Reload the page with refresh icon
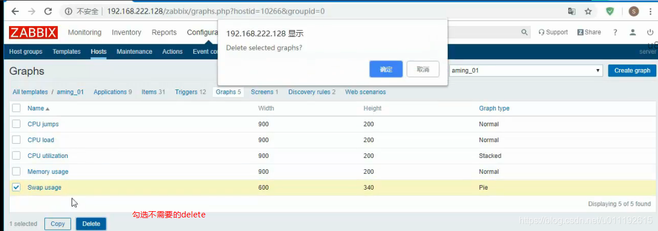The width and height of the screenshot is (658, 231). click(x=48, y=11)
